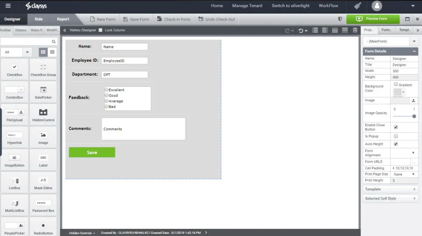Viewport: 422px width, 236px height.
Task: Click the Preview Form button
Action: 373,19
